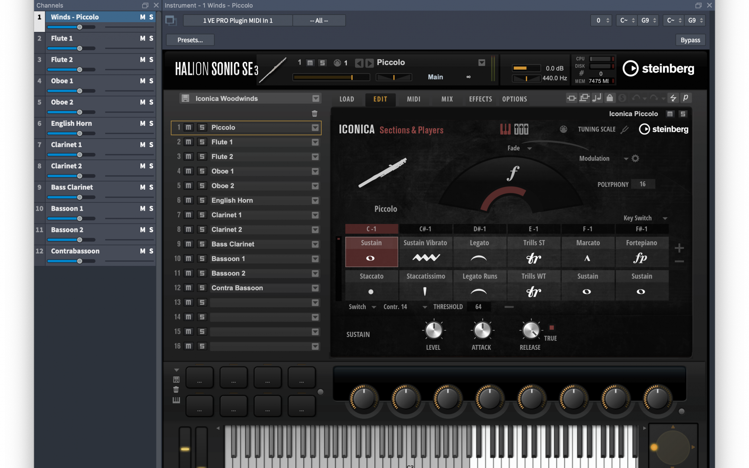Click the lock icon in the toolbar
Screen dimensions: 749x468
(x=610, y=98)
